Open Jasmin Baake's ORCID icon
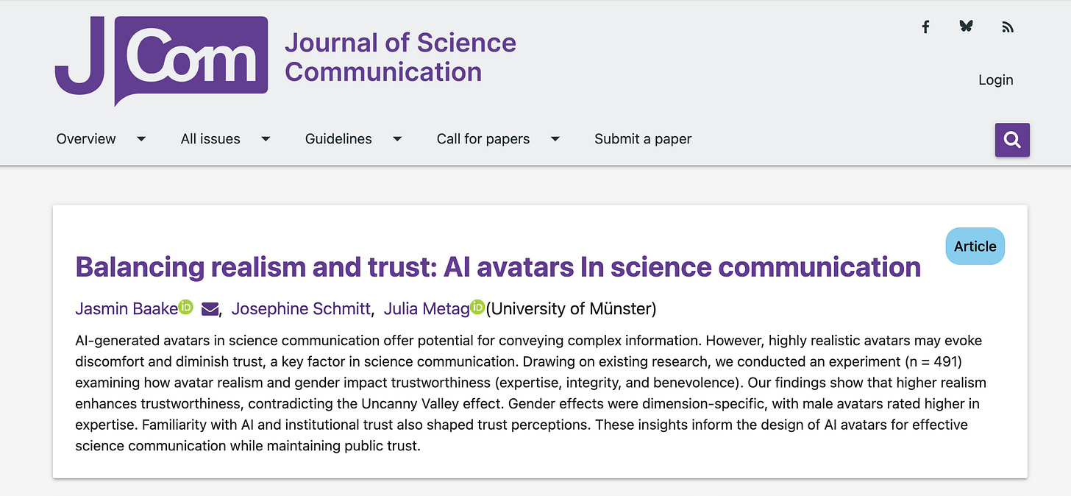 click(x=186, y=308)
